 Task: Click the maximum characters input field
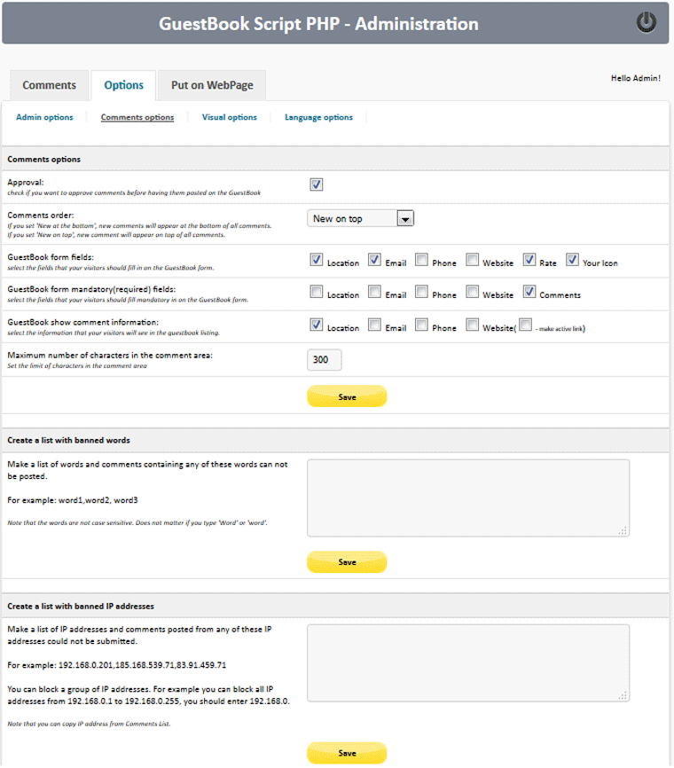point(325,360)
